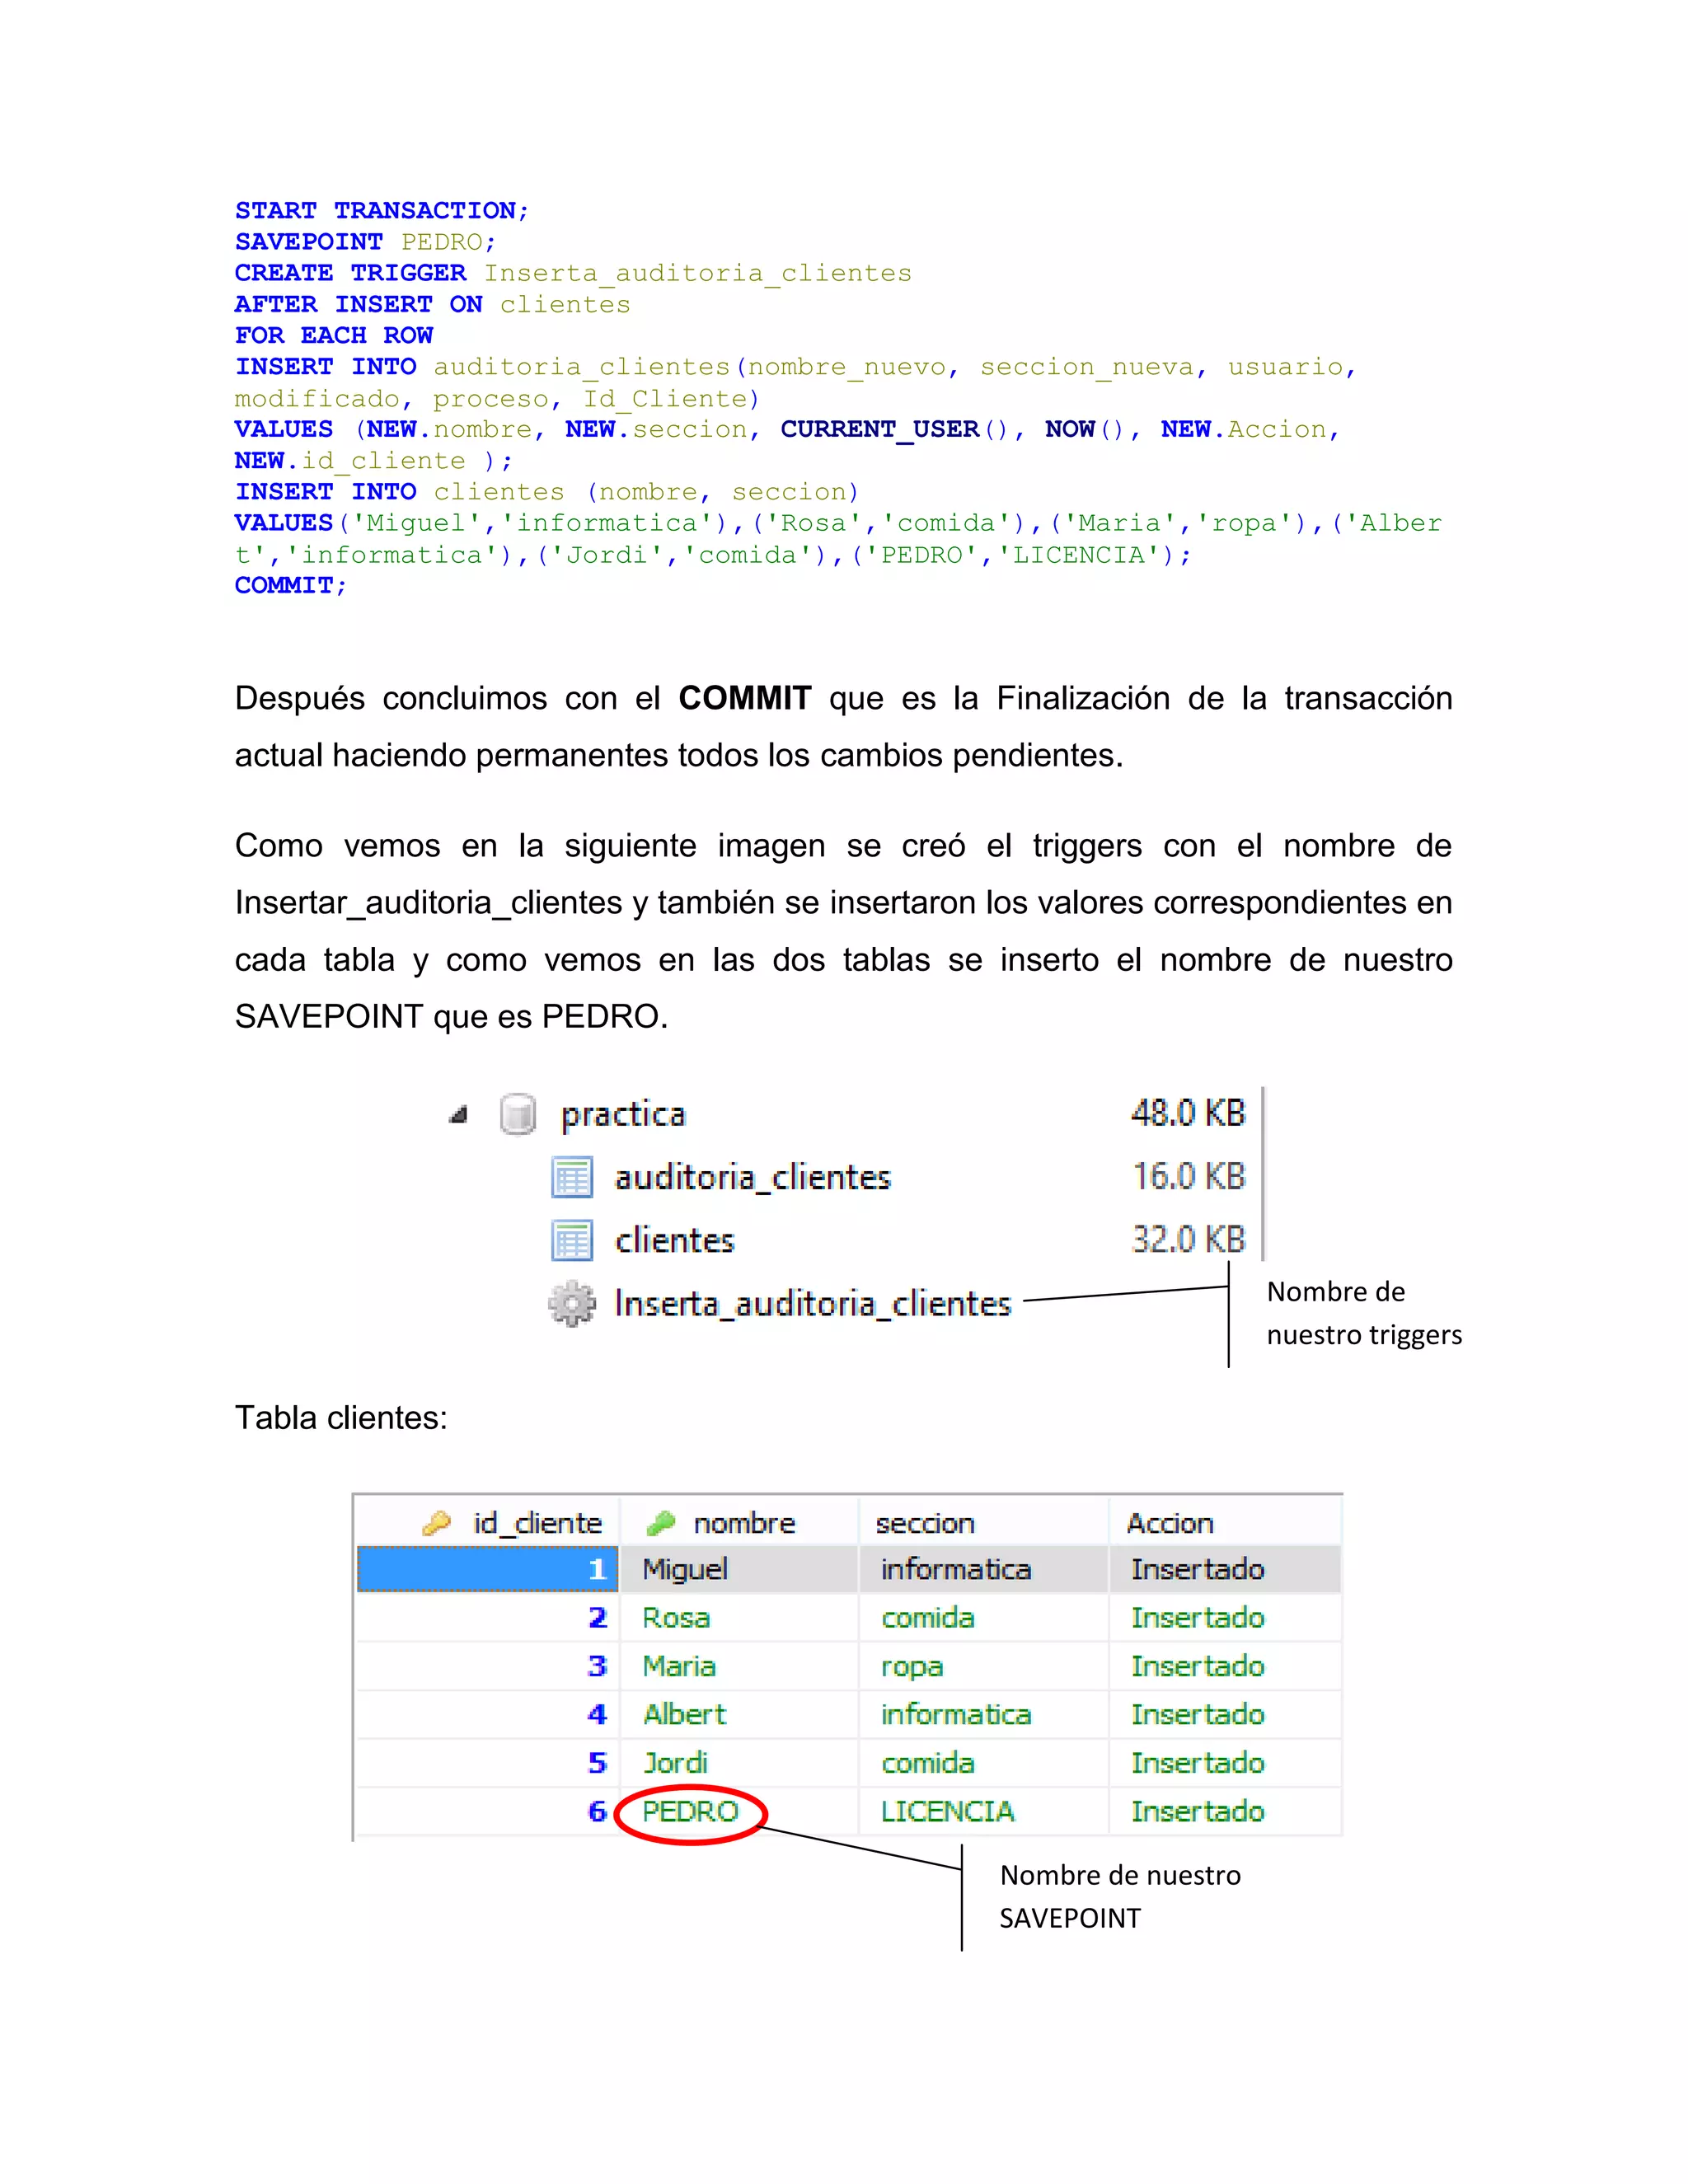Image resolution: width=1688 pixels, height=2184 pixels.
Task: Sort by the id_cliente column header
Action: click(x=488, y=1522)
